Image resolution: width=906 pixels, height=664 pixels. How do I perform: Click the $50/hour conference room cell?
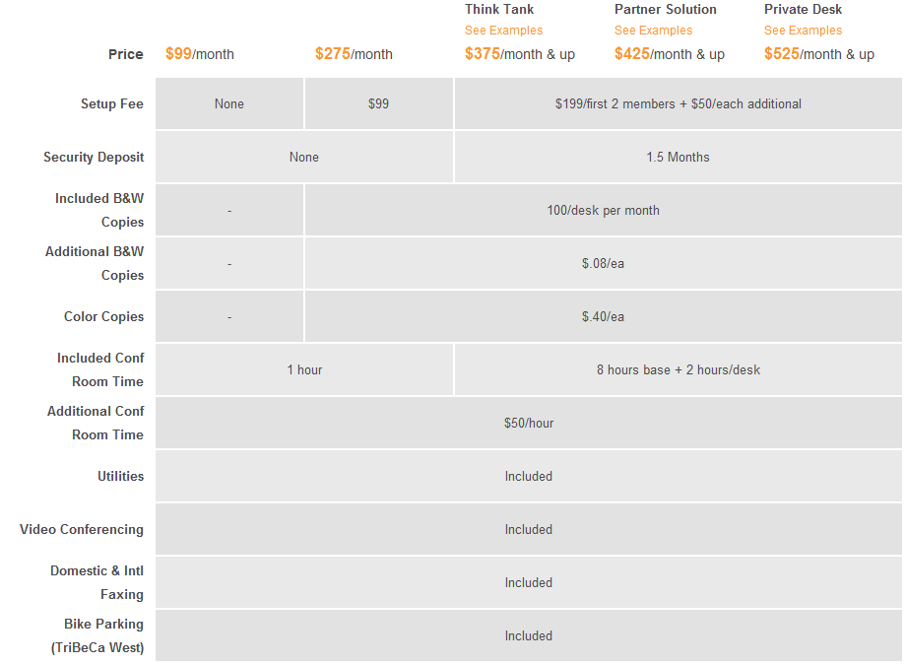pyautogui.click(x=529, y=423)
